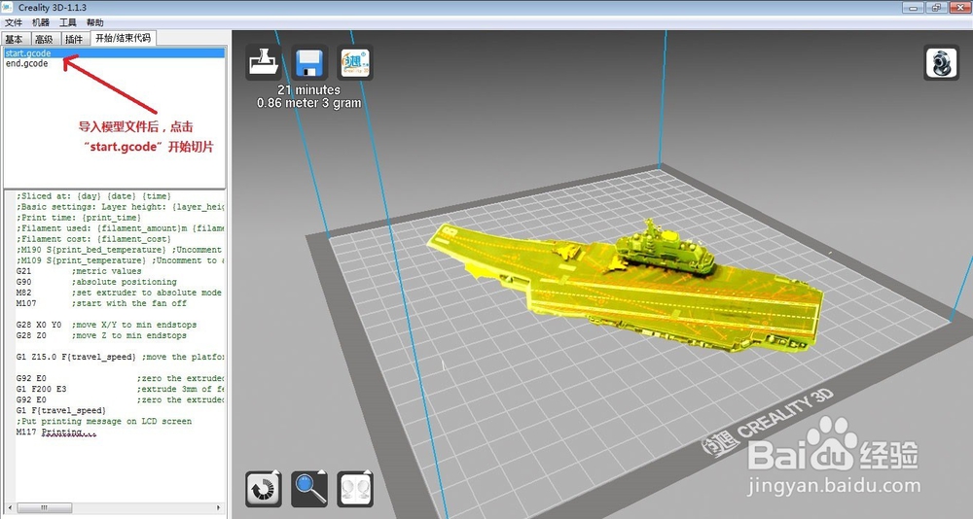Select the Mirror model tool
973x519 pixels.
pyautogui.click(x=355, y=488)
